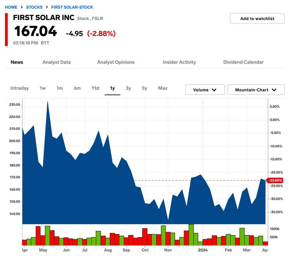Click the 167.04 stock price

(35, 31)
